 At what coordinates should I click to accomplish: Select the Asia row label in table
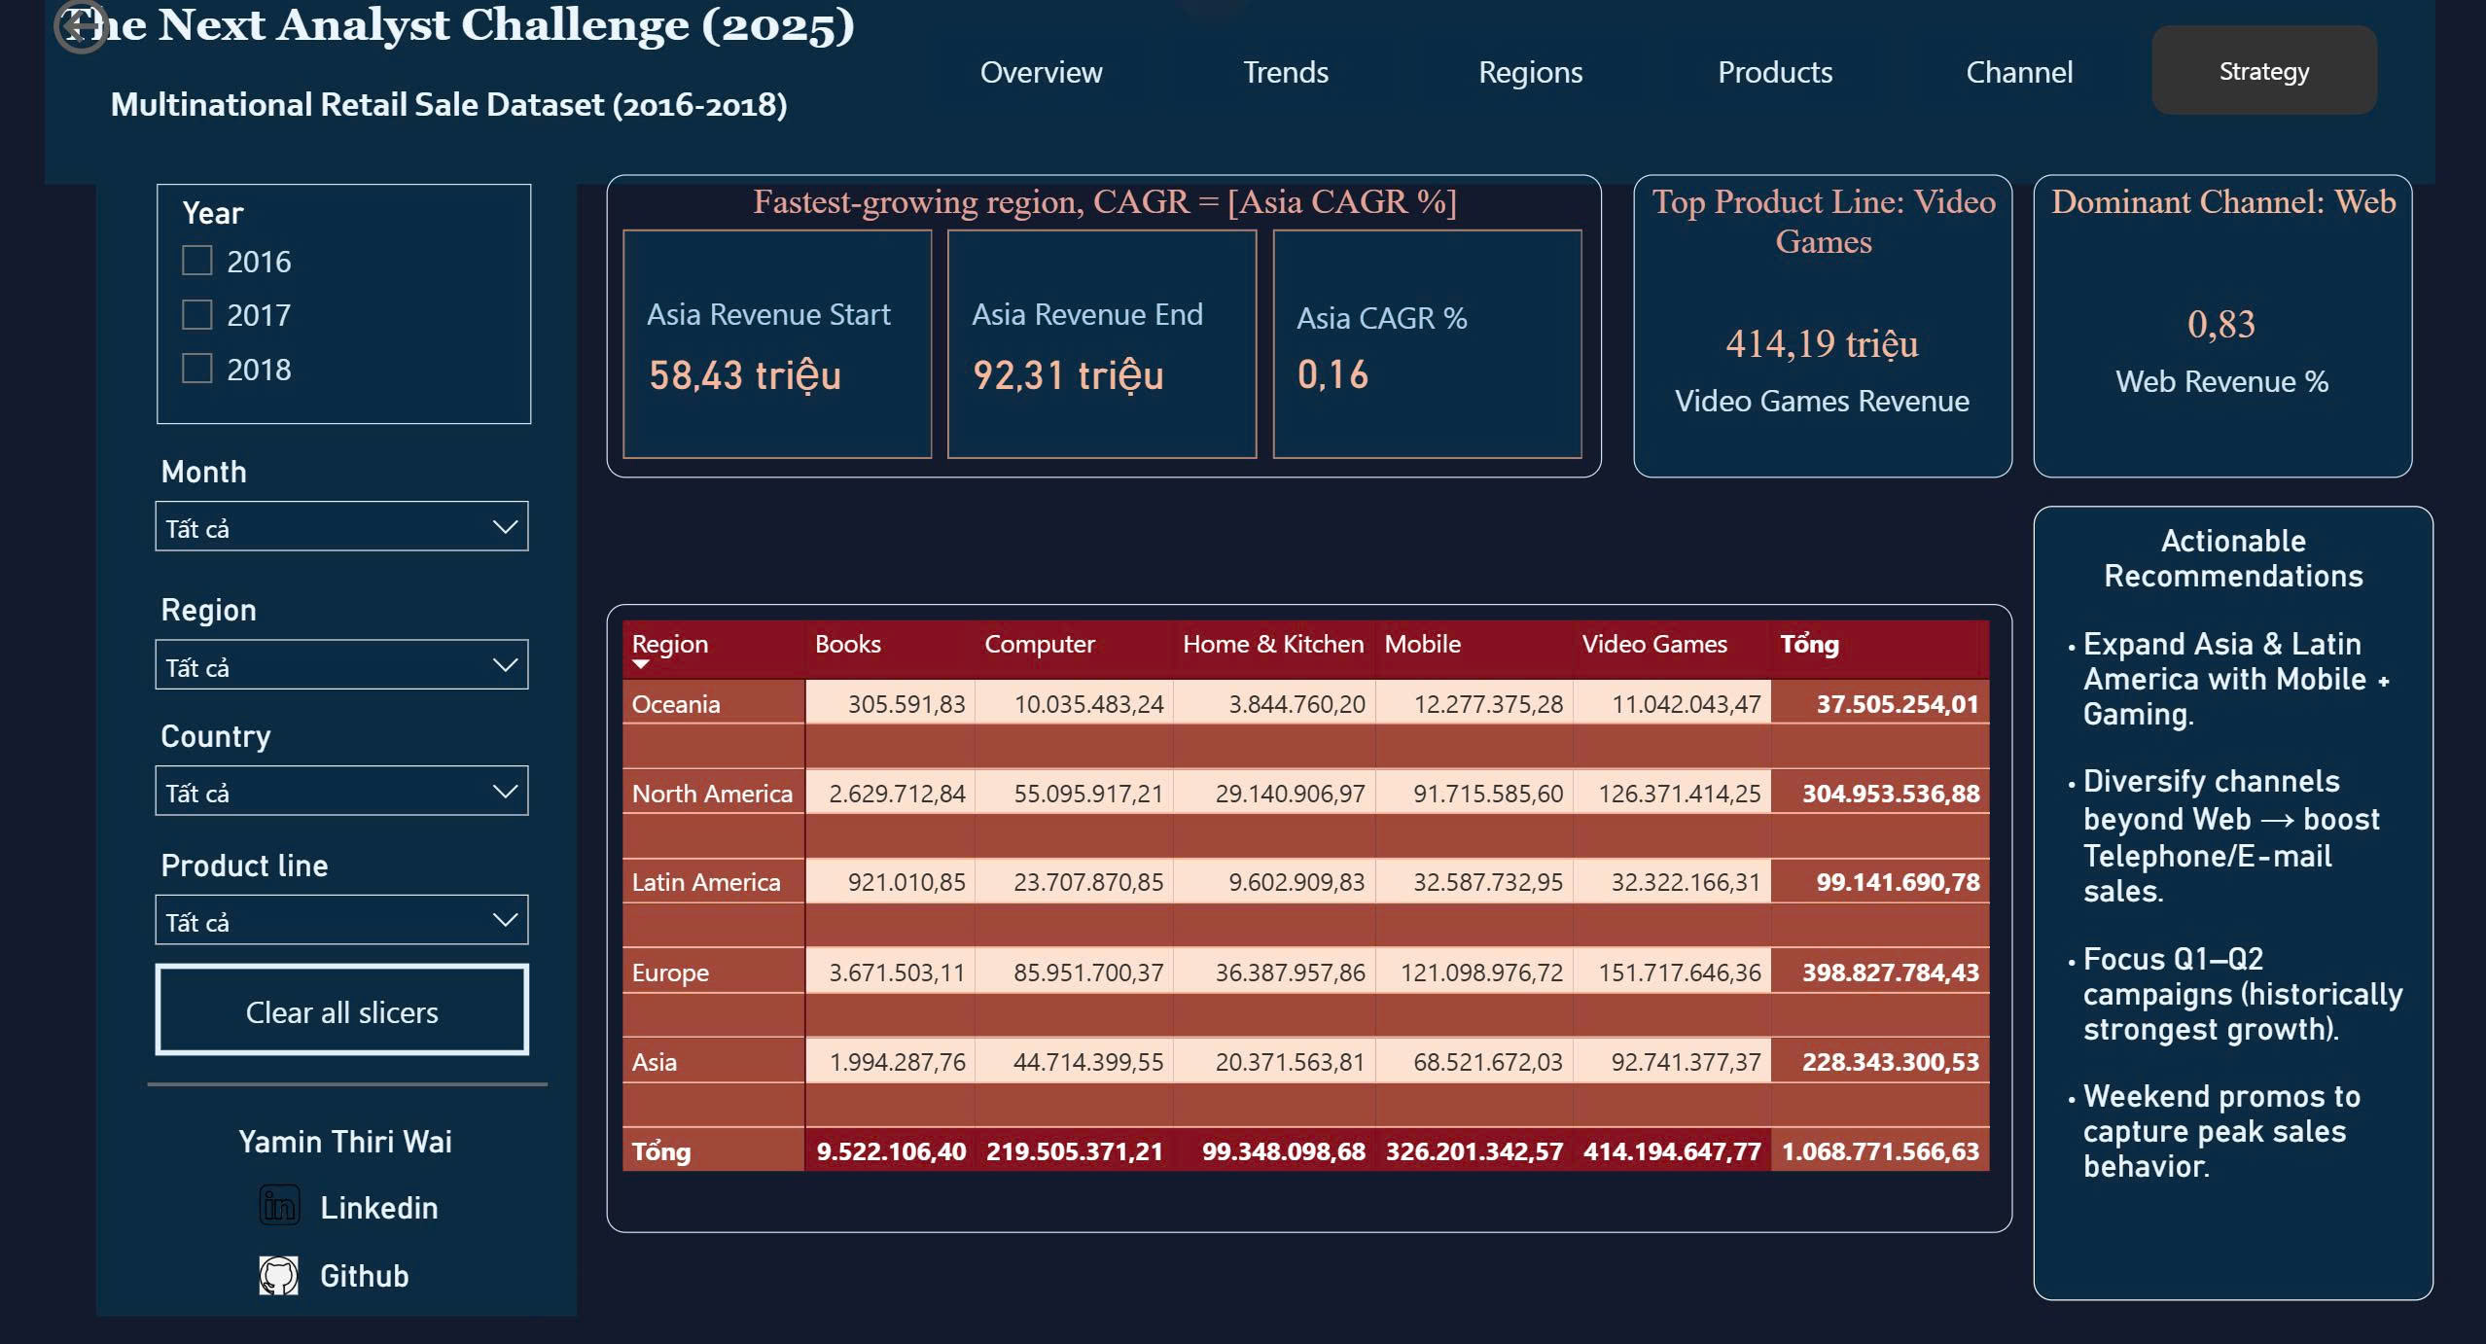pos(654,1062)
